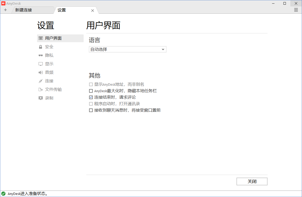Select 用户界面 settings section
The height and width of the screenshot is (197, 302).
(60, 38)
